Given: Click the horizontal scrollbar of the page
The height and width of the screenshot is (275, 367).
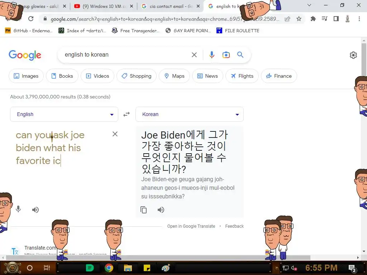Looking at the screenshot, I should [158, 258].
